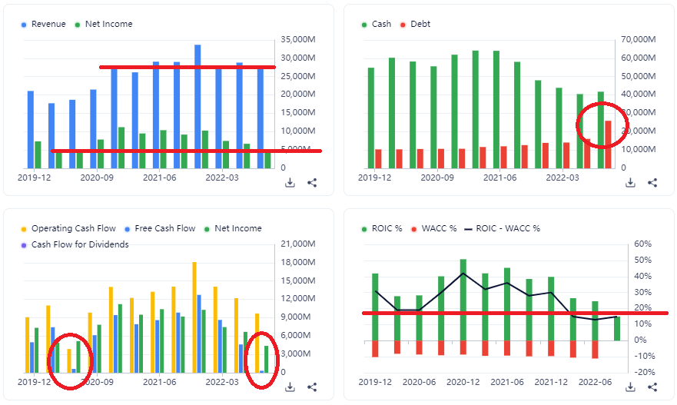This screenshot has height=405, width=677.
Task: Download the Cash and Debt chart
Action: [x=630, y=183]
